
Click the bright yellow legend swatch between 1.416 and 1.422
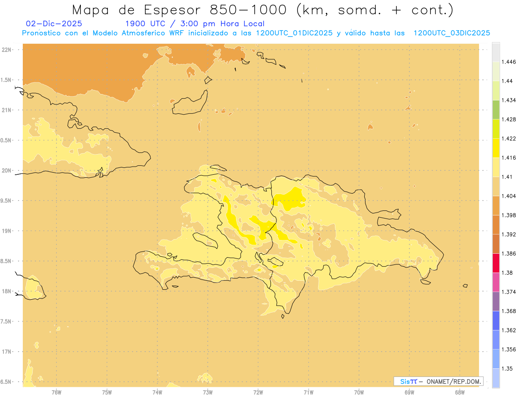(496, 148)
